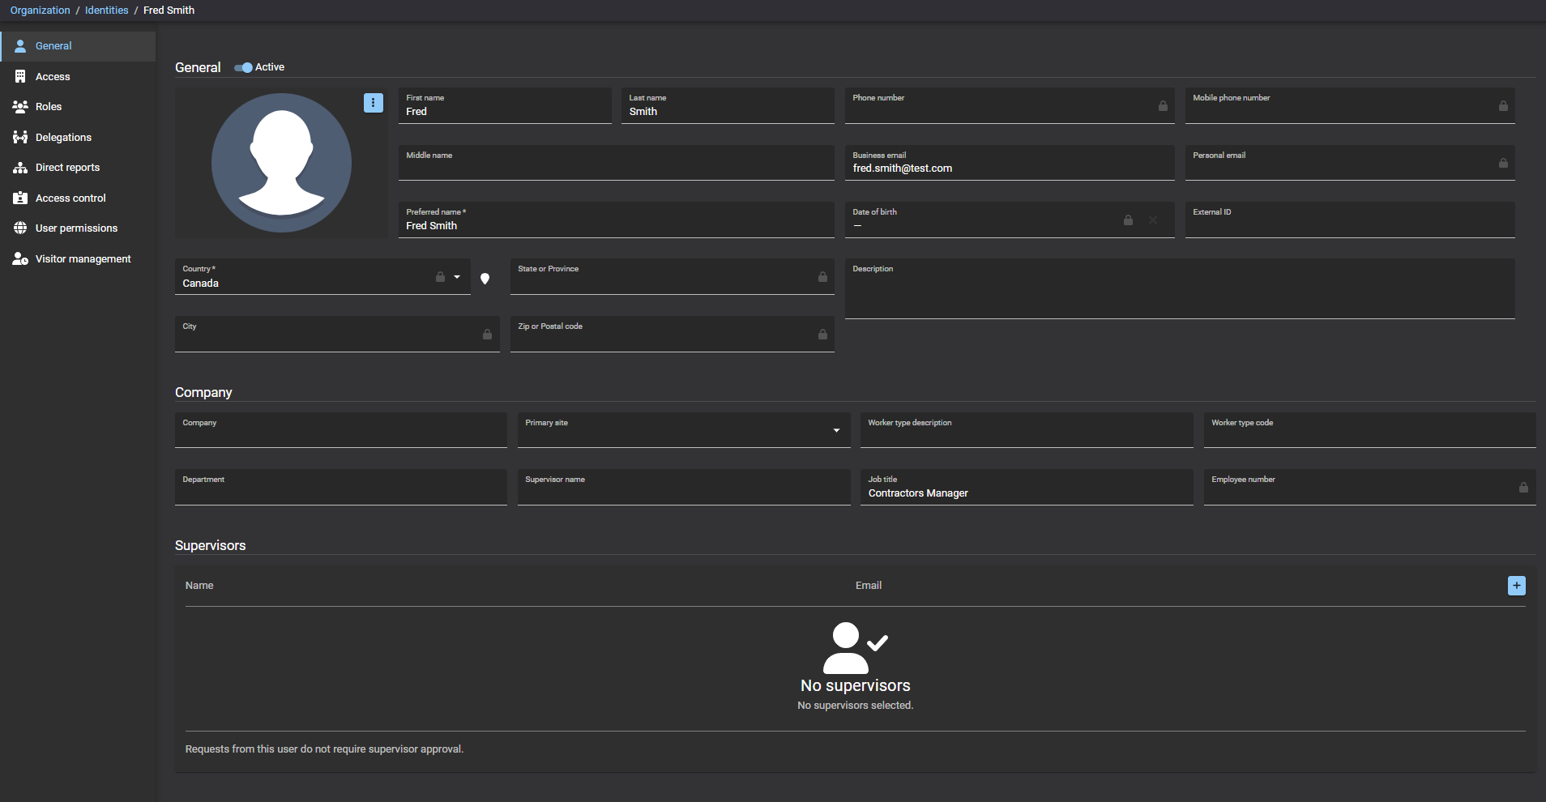The width and height of the screenshot is (1546, 802).
Task: Open the Access sidebar section
Action: (78, 76)
